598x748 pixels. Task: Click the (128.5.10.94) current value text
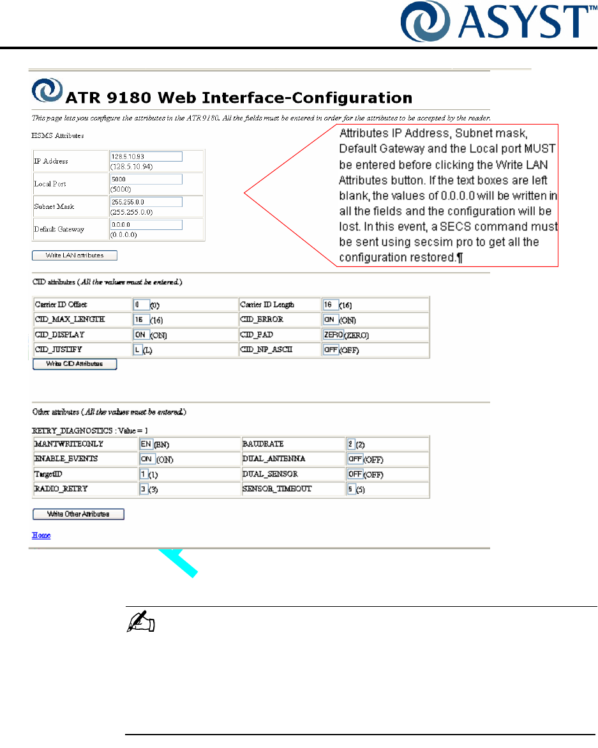point(131,167)
